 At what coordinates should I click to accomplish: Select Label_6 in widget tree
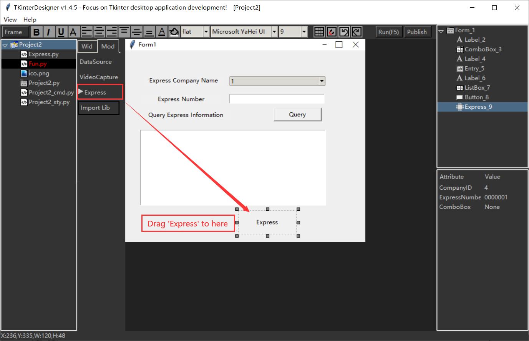(475, 78)
